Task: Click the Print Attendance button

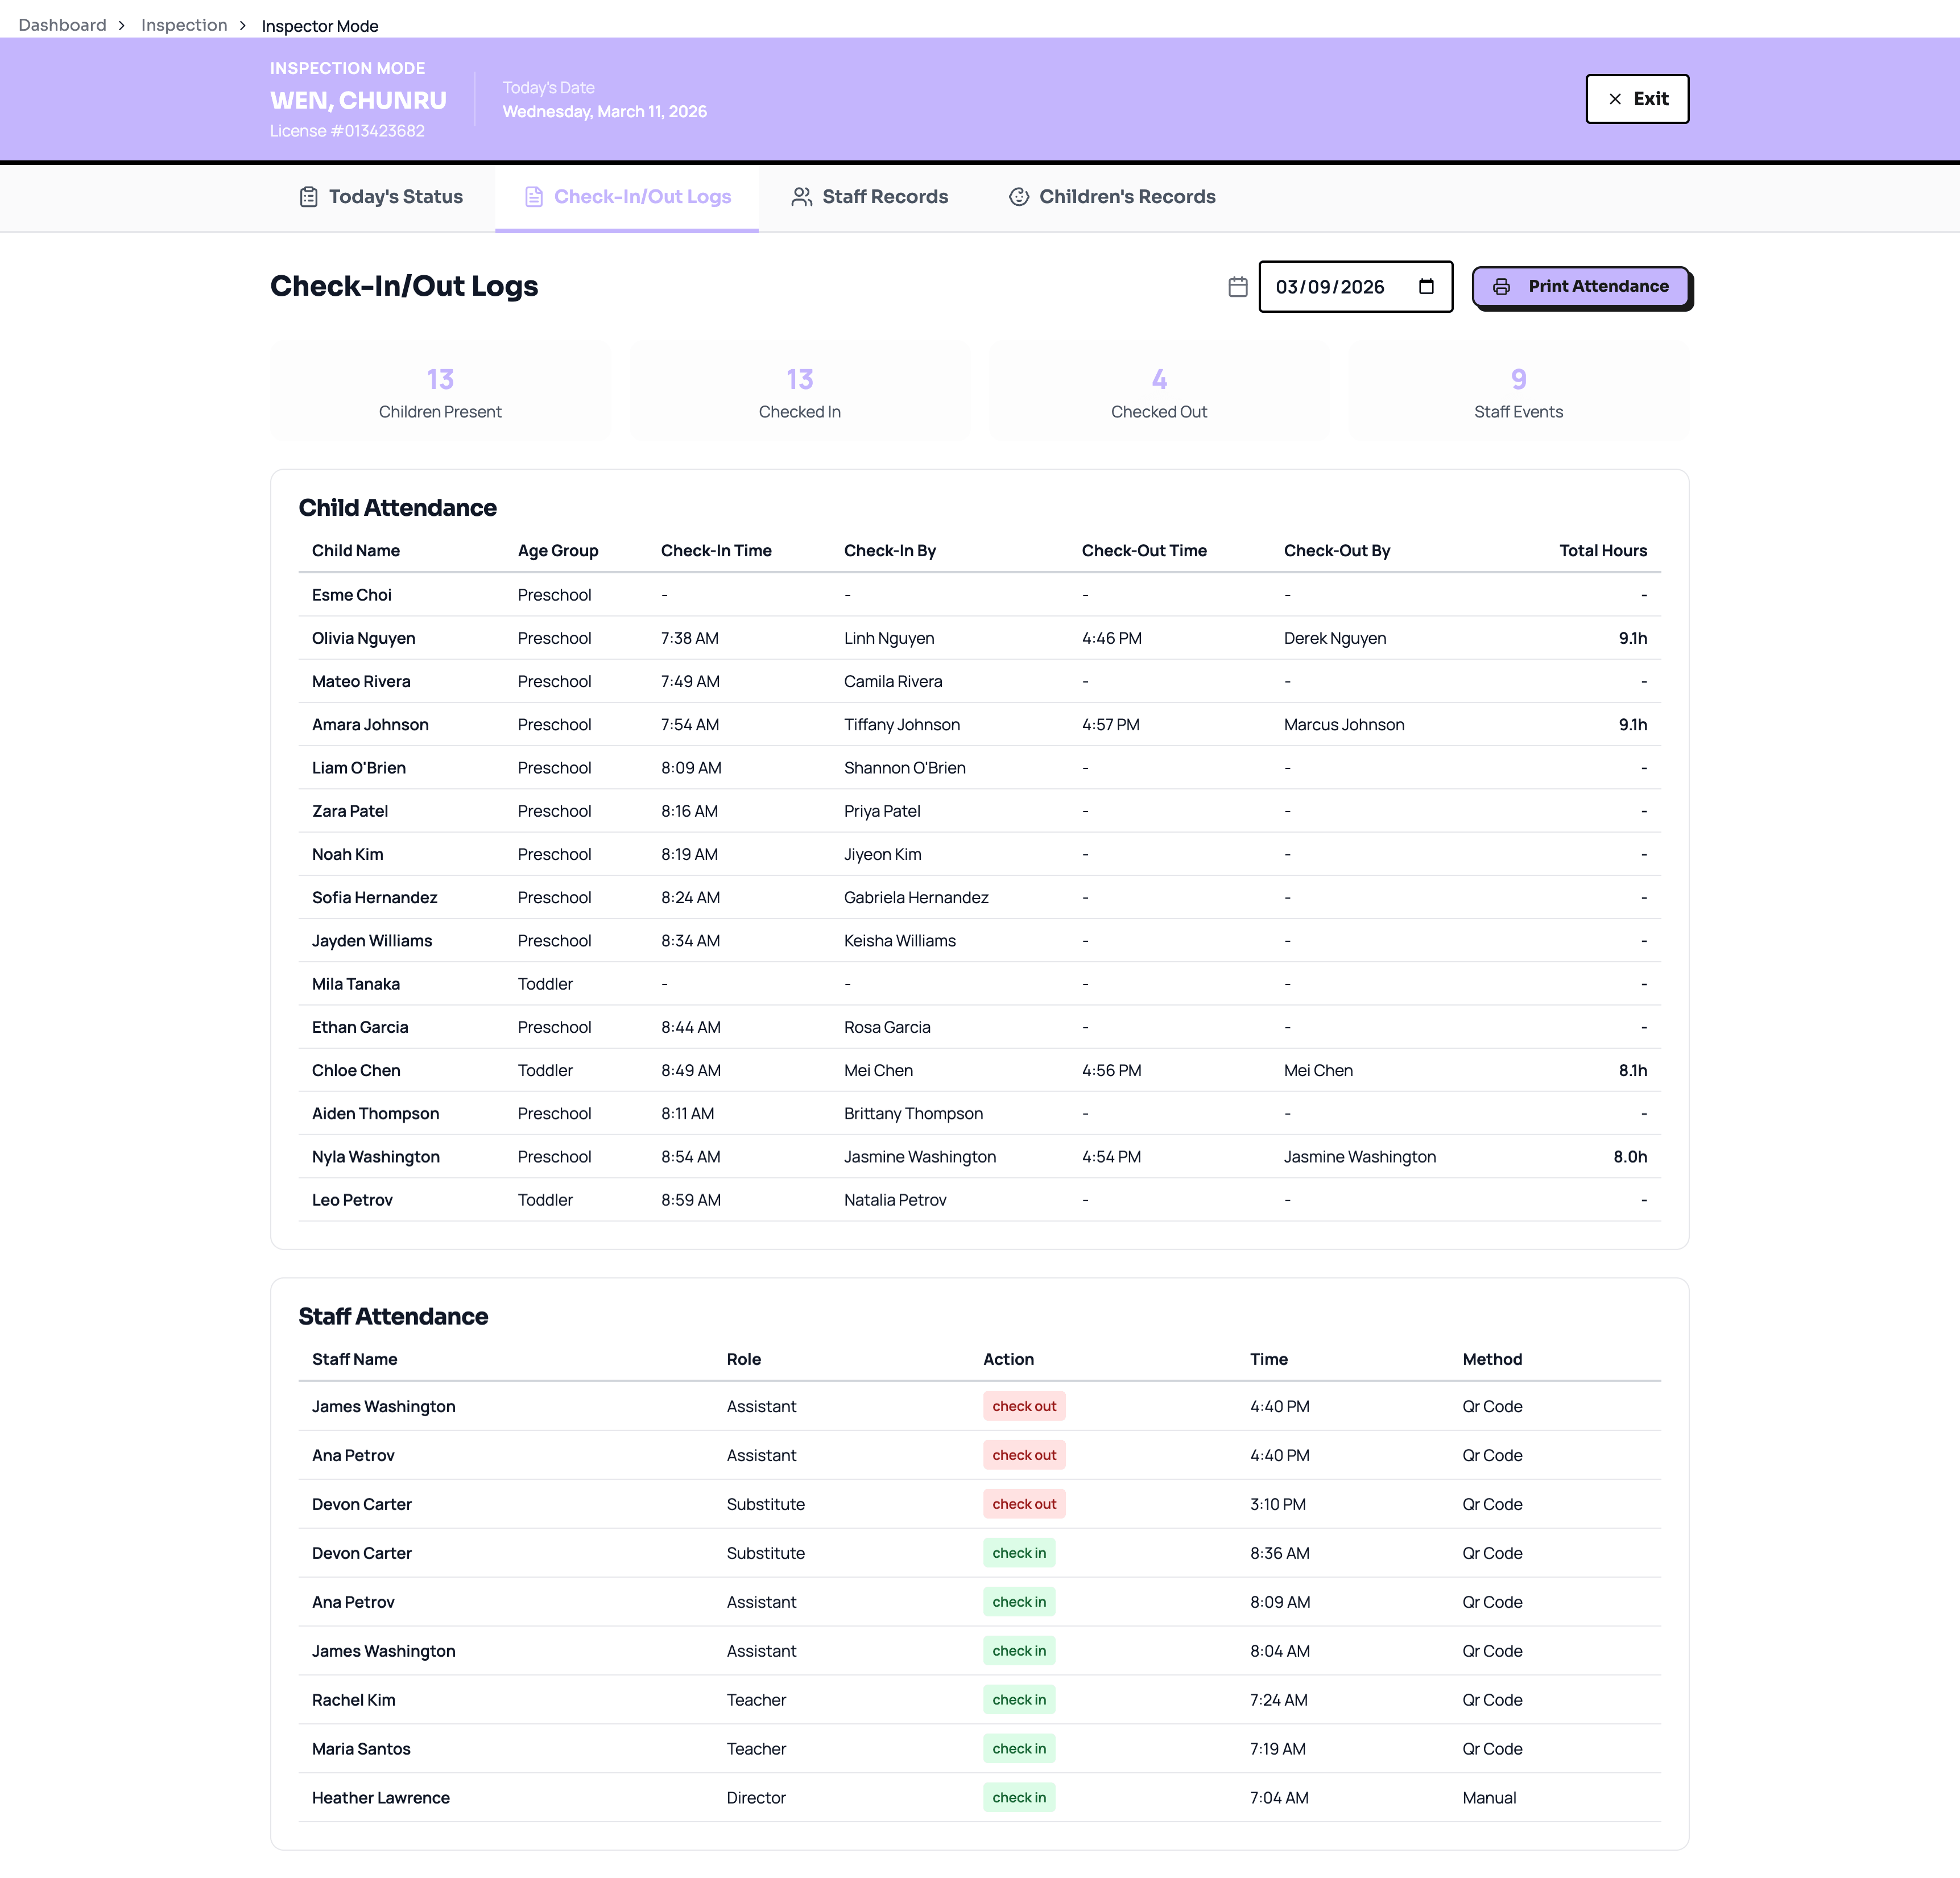Action: [x=1580, y=286]
